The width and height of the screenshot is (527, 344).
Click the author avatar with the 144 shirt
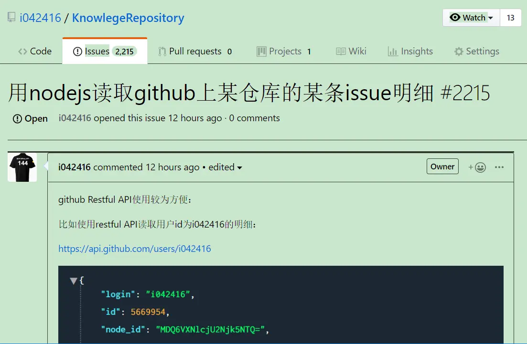tap(22, 167)
